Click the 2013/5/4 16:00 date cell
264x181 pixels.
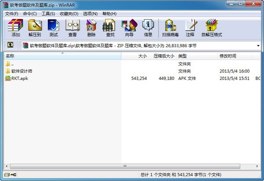tap(235, 71)
